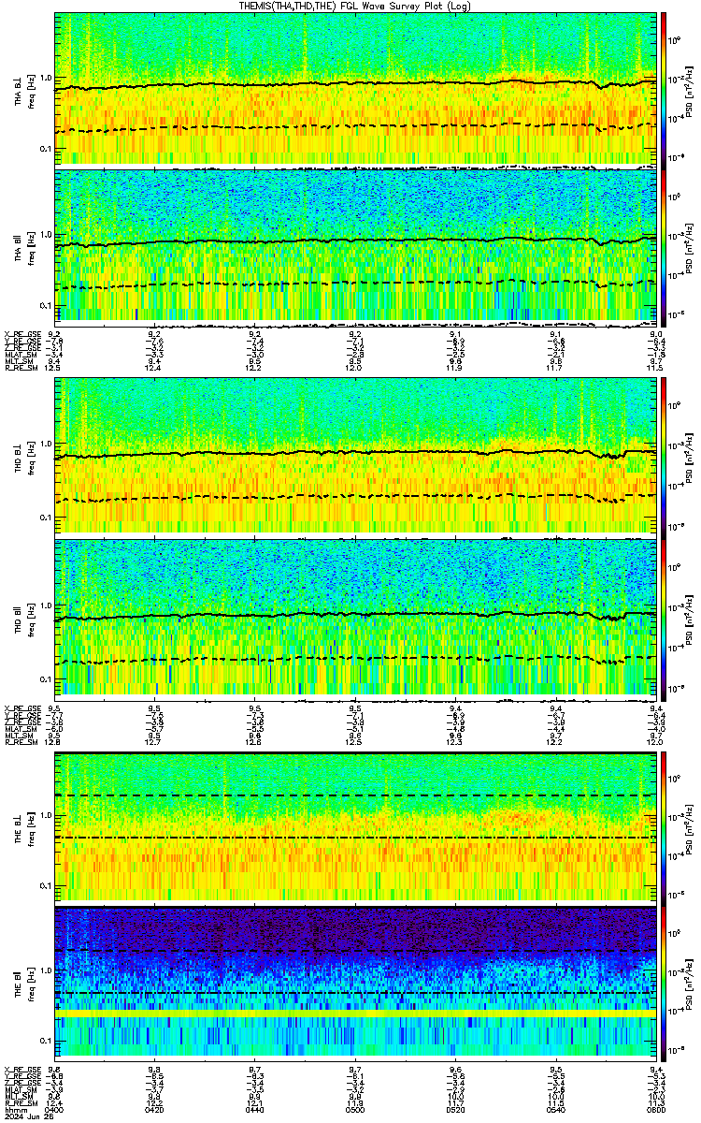This screenshot has width=701, height=1123.
Task: Click the FGL Wave Survey Plot title
Action: click(x=355, y=6)
